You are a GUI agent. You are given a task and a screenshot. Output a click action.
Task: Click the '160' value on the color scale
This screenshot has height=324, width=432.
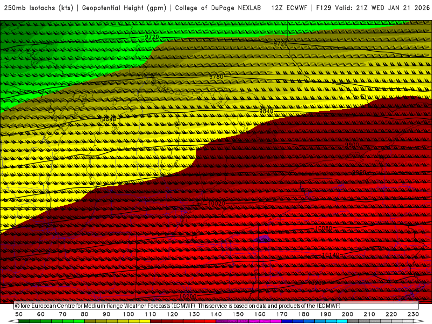[260, 314]
